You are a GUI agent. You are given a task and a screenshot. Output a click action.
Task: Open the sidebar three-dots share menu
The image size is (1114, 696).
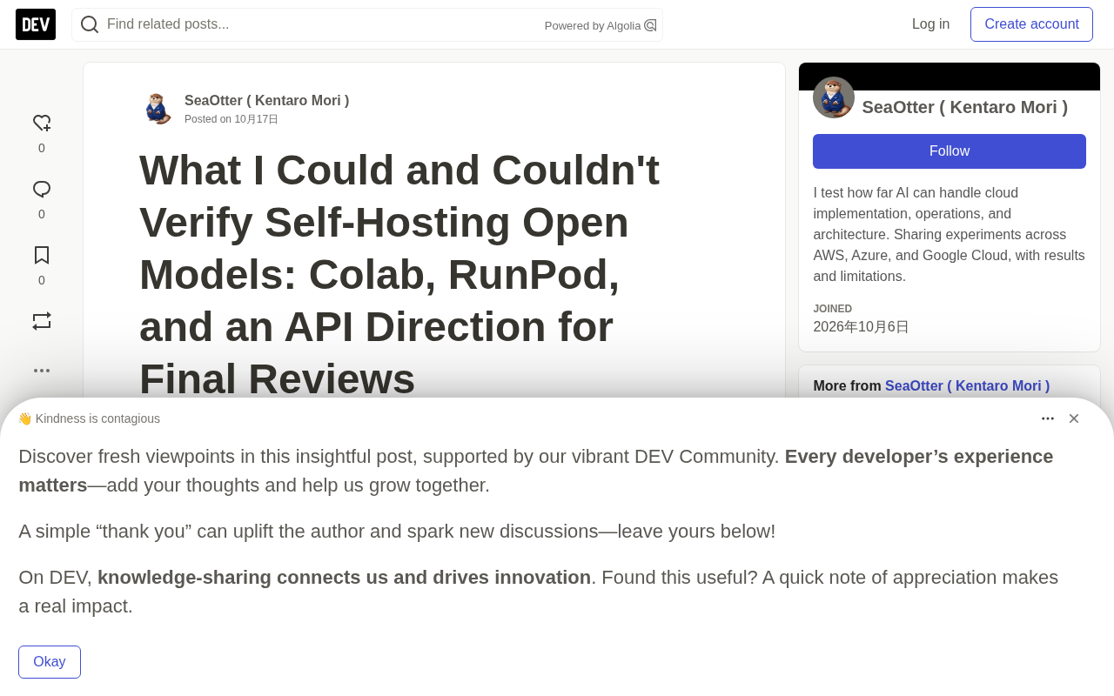click(42, 371)
